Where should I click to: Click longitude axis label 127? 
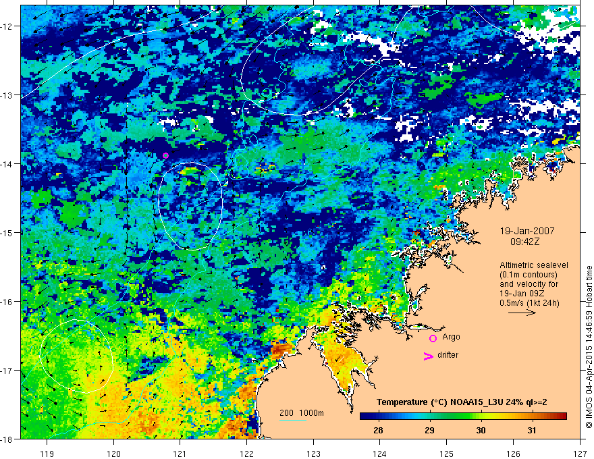(x=580, y=454)
